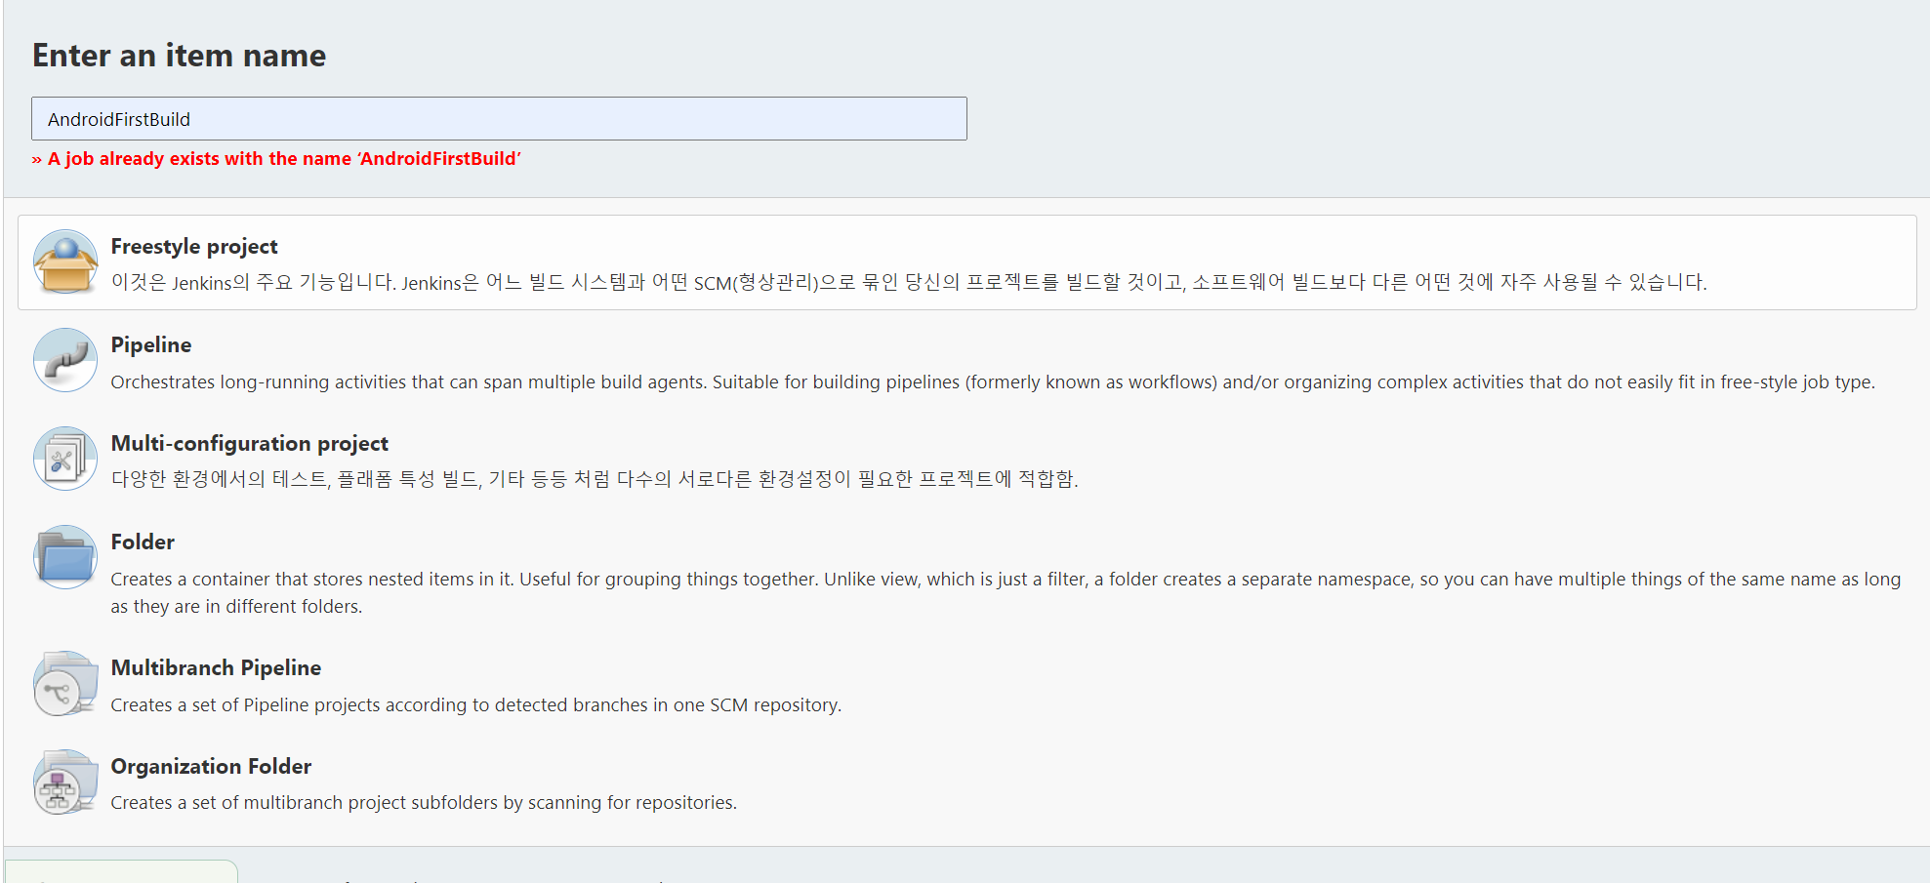This screenshot has height=883, width=1930.
Task: Click the Freestyle project Korean description text
Action: coord(909,282)
